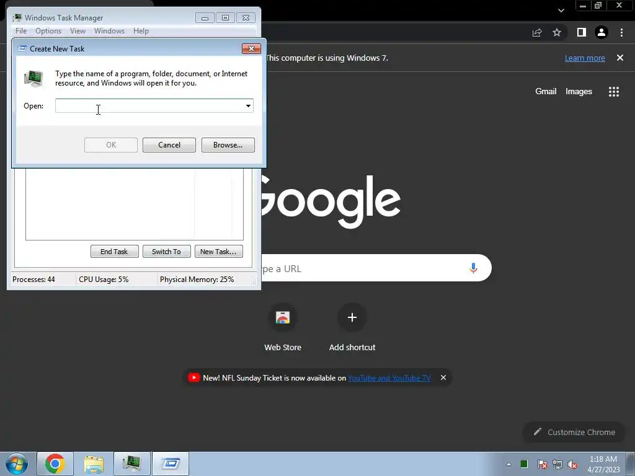Follow the Learn more link
This screenshot has width=635, height=476.
click(585, 58)
